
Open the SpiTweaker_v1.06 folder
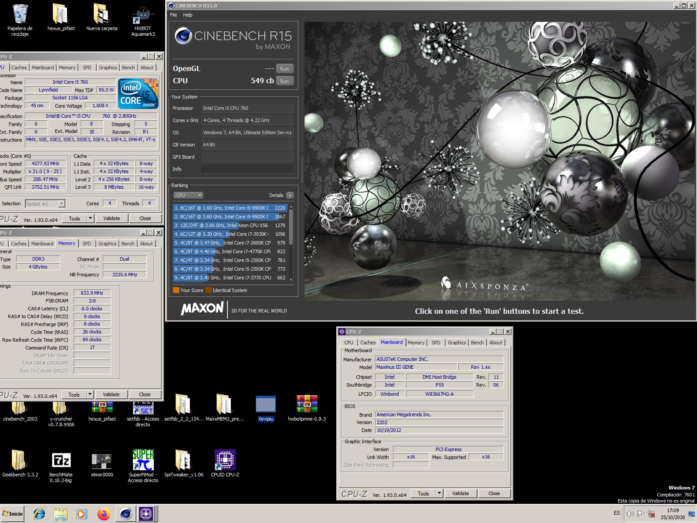point(183,463)
